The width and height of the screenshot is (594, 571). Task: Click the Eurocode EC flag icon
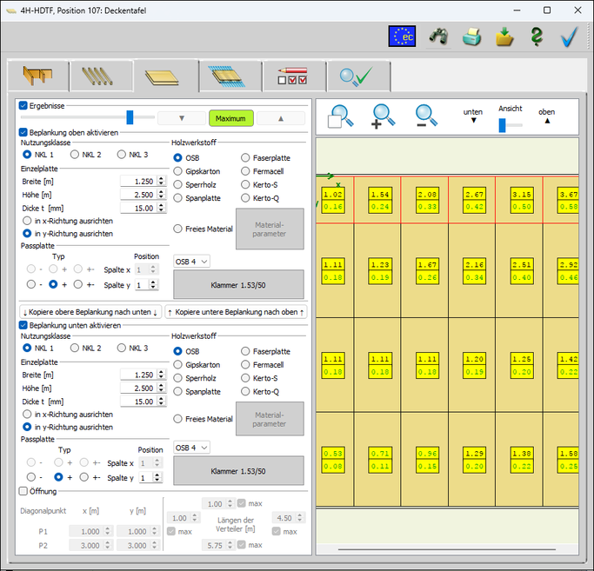pos(402,37)
